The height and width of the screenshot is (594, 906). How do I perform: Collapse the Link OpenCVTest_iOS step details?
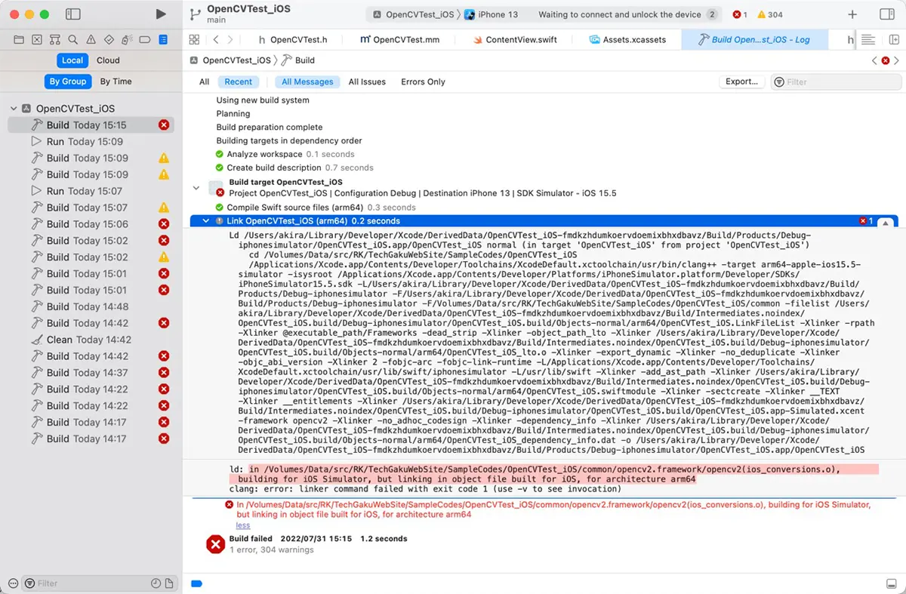(205, 221)
